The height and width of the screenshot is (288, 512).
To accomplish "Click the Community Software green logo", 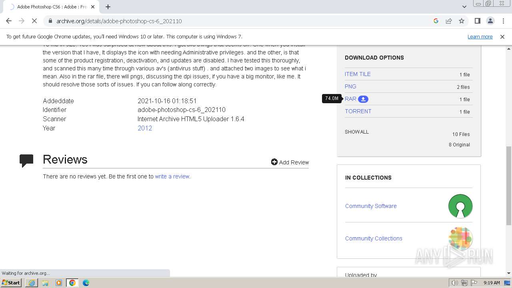I will [x=460, y=206].
